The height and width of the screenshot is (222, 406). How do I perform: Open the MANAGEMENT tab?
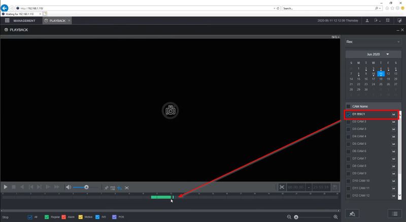[x=24, y=21]
